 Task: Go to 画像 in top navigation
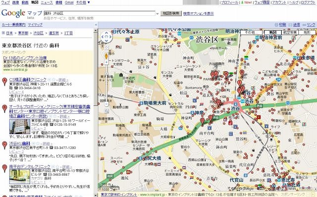click(x=15, y=2)
